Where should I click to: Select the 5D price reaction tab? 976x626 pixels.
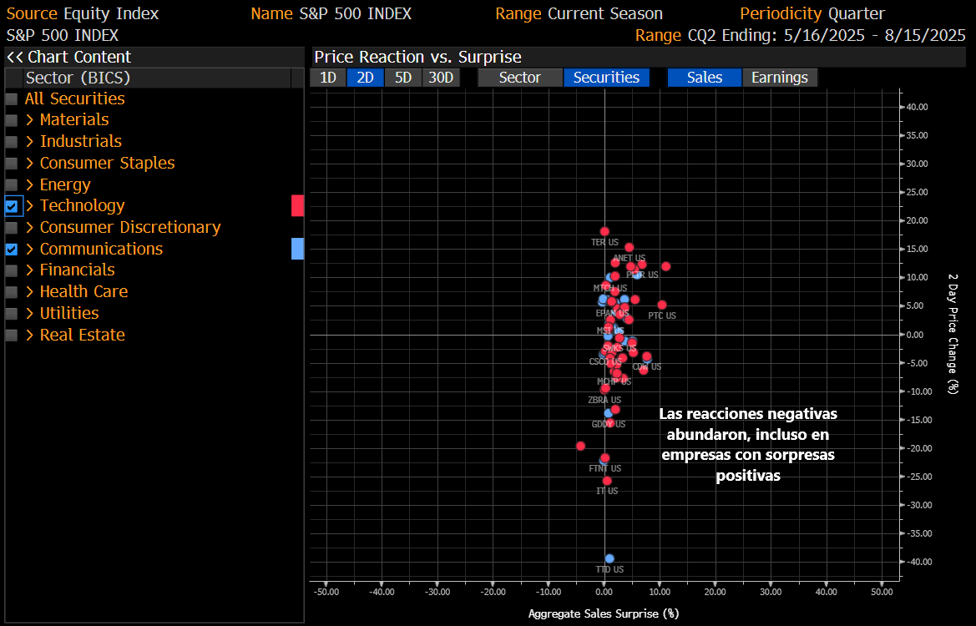(x=402, y=78)
